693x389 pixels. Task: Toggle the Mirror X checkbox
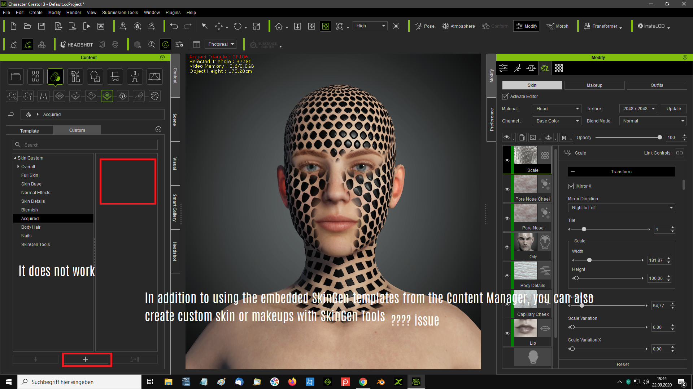571,186
